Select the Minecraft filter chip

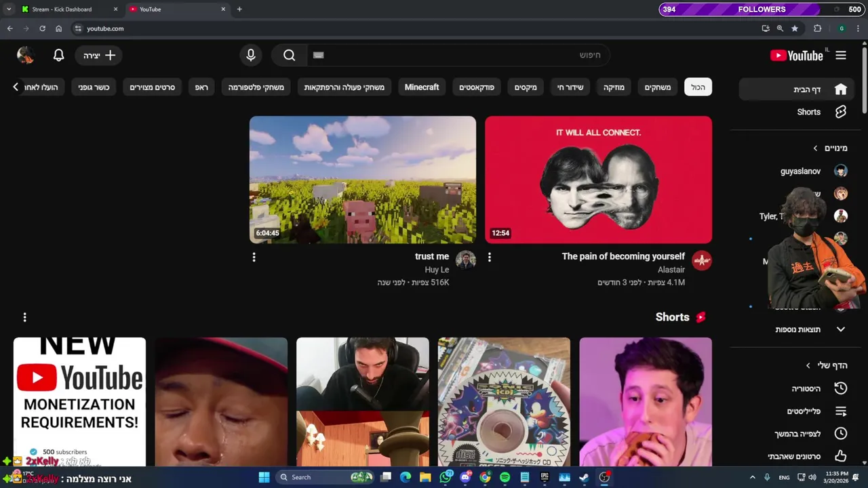[x=422, y=87]
